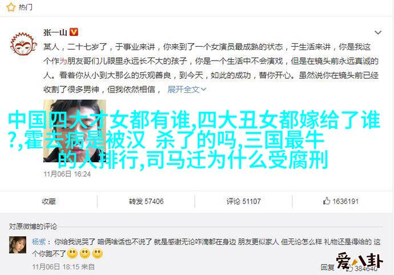Open 杨紫's commenter avatar
Screen dimensions: 394x275
(x=18, y=245)
